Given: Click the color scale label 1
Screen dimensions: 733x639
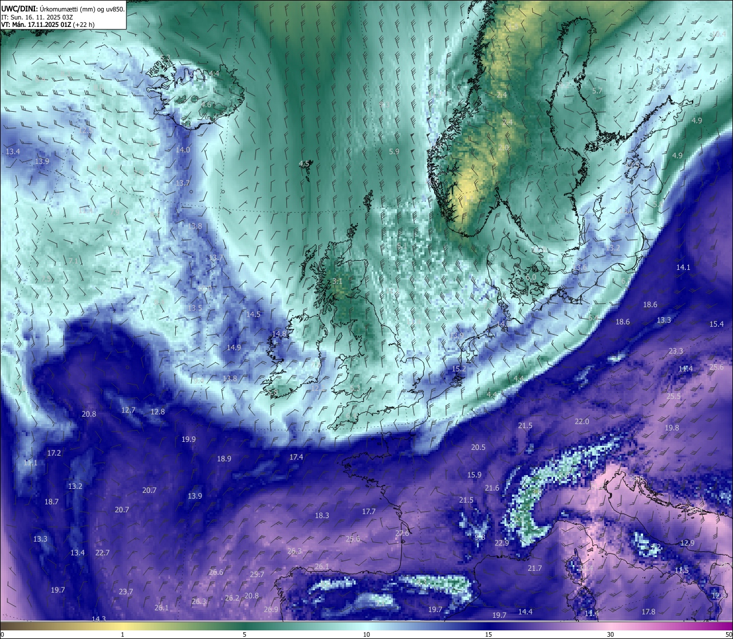Looking at the screenshot, I should (x=122, y=634).
